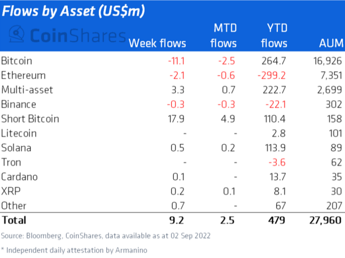Click the Armanino attestation footnote

coord(74,250)
